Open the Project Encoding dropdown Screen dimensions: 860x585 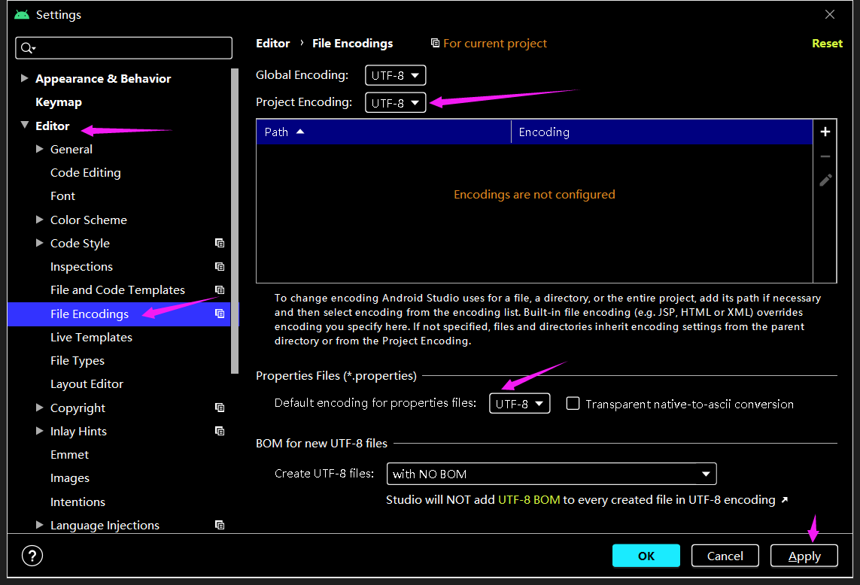pos(396,102)
